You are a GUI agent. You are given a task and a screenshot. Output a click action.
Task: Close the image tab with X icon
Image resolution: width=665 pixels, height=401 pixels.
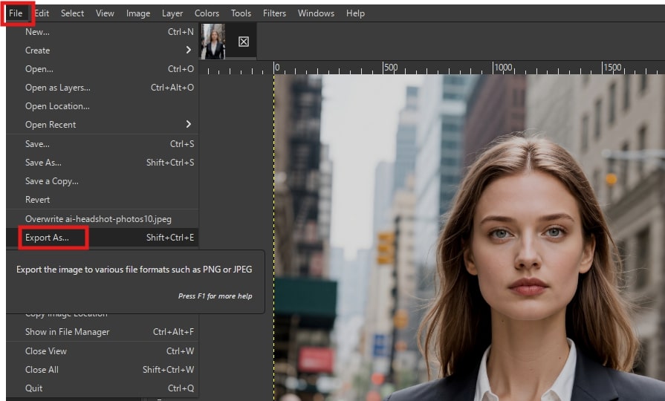(x=244, y=42)
